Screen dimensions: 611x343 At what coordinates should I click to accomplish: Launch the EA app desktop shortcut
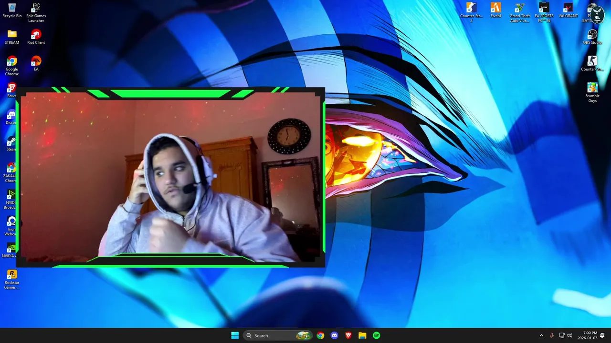36,64
